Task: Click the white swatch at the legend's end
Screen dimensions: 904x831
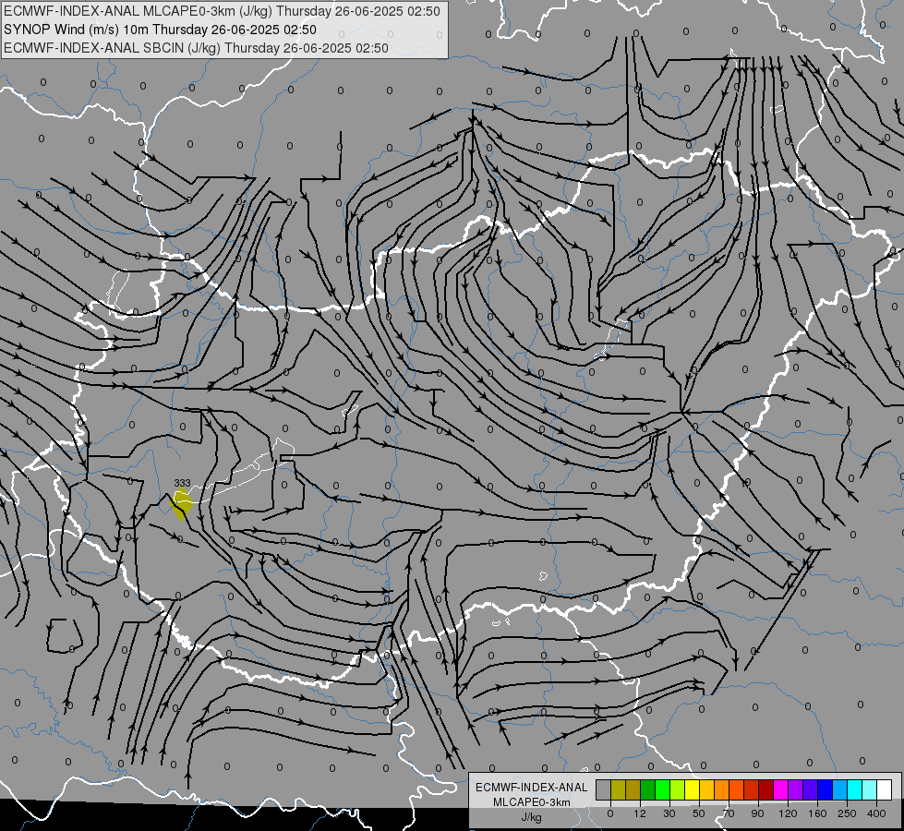Action: click(x=885, y=789)
